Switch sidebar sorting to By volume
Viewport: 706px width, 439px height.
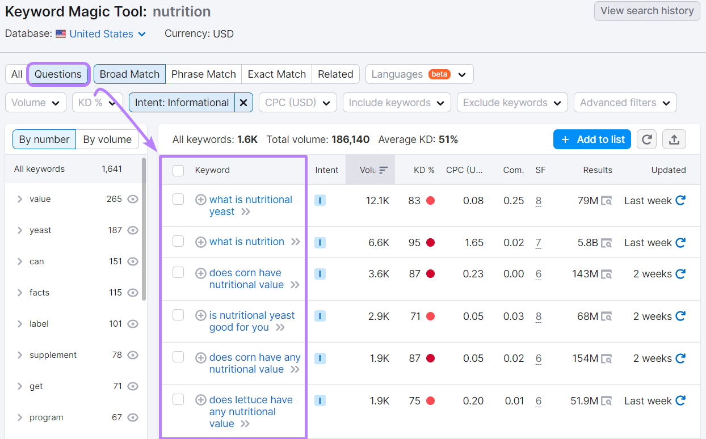point(107,139)
